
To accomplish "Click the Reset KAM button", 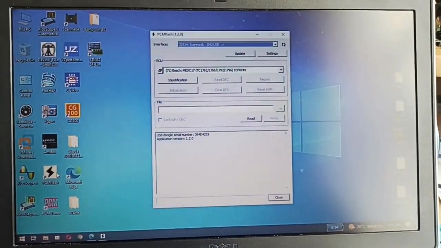I will pyautogui.click(x=265, y=90).
